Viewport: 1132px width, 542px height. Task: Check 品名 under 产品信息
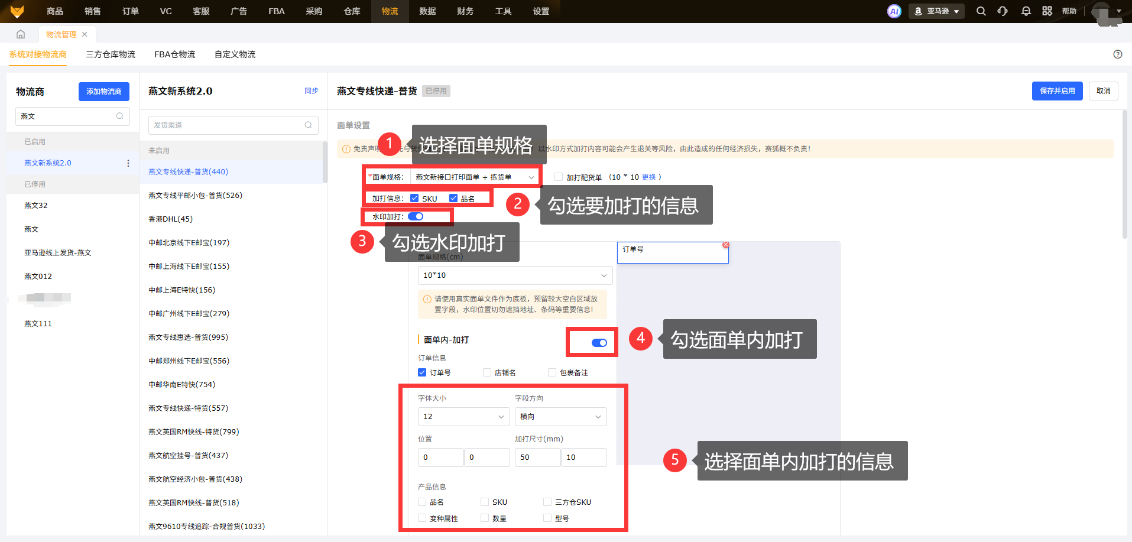pyautogui.click(x=422, y=502)
